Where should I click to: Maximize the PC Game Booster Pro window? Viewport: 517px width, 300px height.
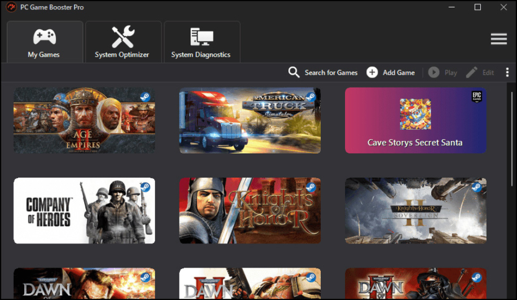477,7
